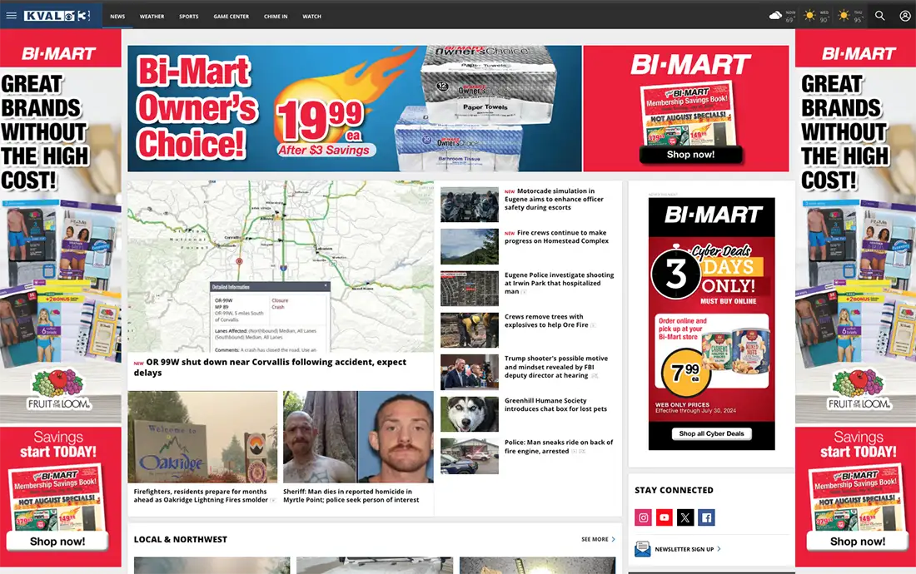Viewport: 916px width, 574px height.
Task: Click the husky dog thumbnail
Action: (x=470, y=414)
